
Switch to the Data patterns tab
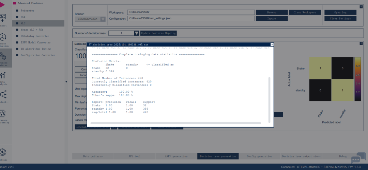point(93,156)
